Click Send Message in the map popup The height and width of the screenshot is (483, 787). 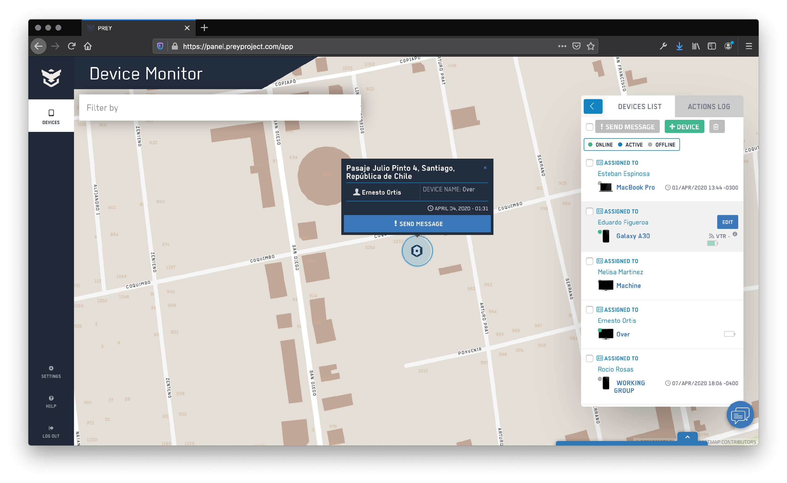point(417,224)
